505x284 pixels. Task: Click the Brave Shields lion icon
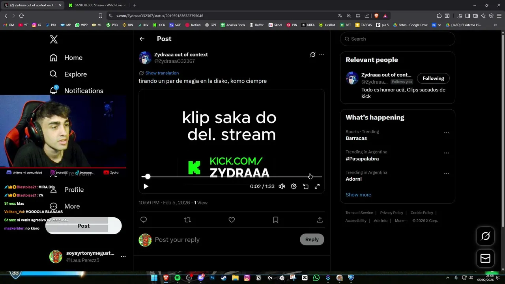376,16
